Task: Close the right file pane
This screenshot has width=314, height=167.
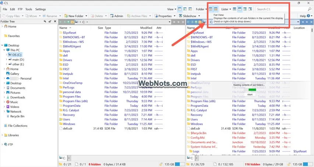Action: click(x=311, y=22)
